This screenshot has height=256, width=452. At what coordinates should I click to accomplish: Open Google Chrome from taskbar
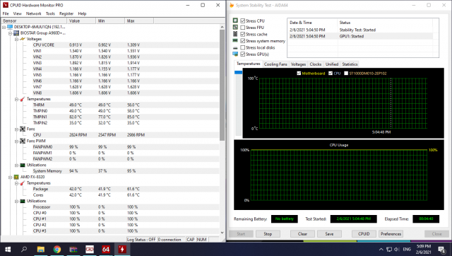coord(57,249)
